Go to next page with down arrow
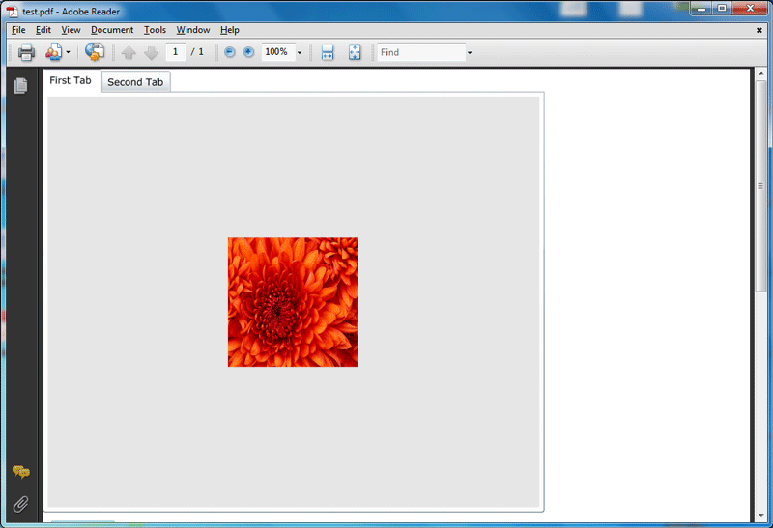The width and height of the screenshot is (773, 528). coord(152,52)
